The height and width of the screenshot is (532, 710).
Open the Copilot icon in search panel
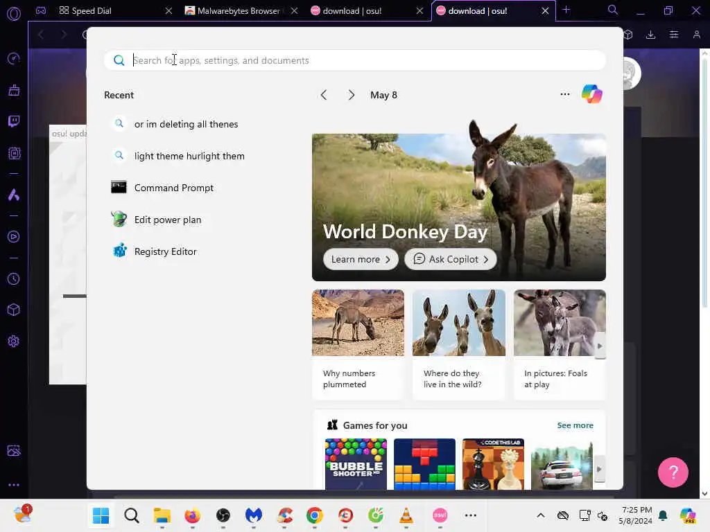coord(592,94)
